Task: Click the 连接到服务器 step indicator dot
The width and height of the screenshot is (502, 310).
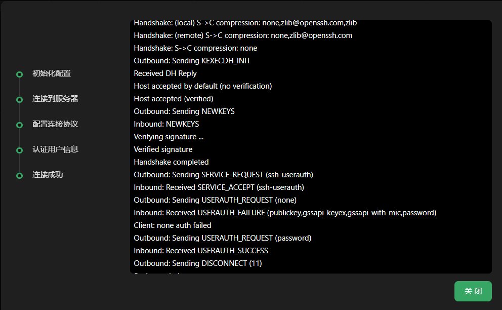Action: [x=19, y=99]
